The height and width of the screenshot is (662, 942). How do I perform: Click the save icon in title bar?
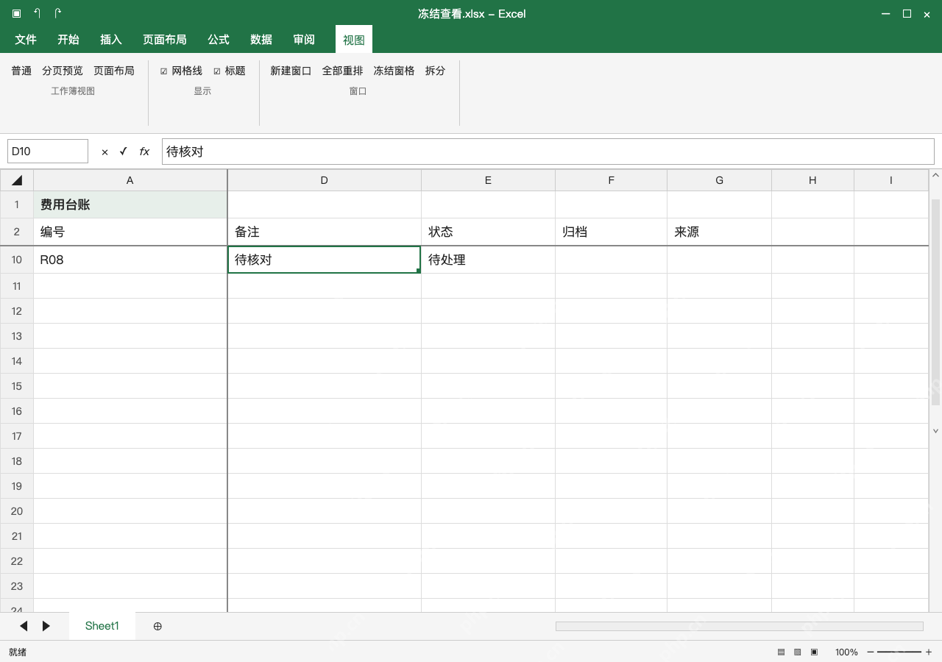[16, 13]
